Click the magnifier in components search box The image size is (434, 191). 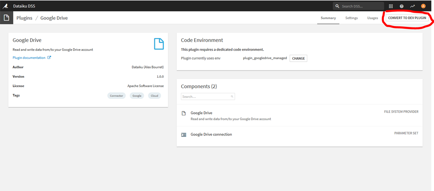point(232,97)
